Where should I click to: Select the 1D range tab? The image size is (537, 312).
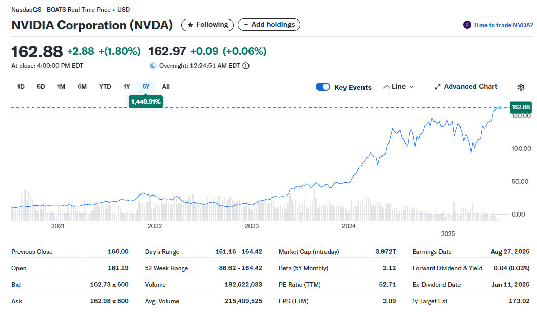pos(21,87)
